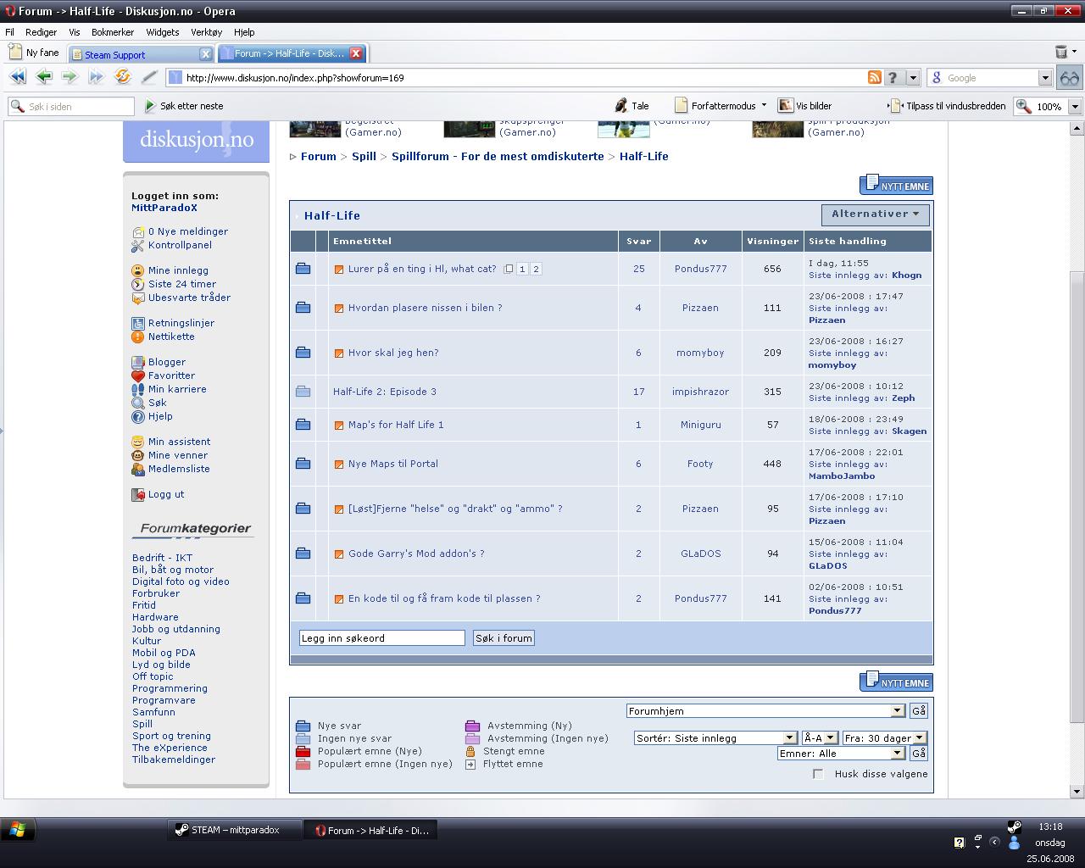Image resolution: width=1085 pixels, height=868 pixels.
Task: Open the Alternativer dropdown
Action: [x=875, y=214]
